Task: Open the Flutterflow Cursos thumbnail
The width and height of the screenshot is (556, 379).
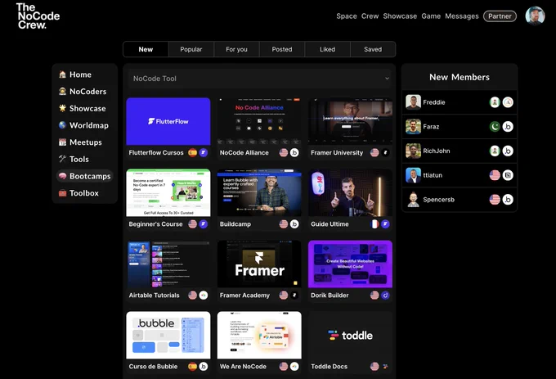Action: click(168, 121)
